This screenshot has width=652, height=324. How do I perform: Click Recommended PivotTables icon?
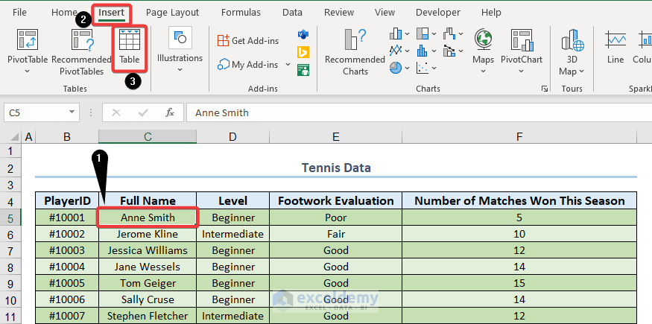tap(82, 40)
